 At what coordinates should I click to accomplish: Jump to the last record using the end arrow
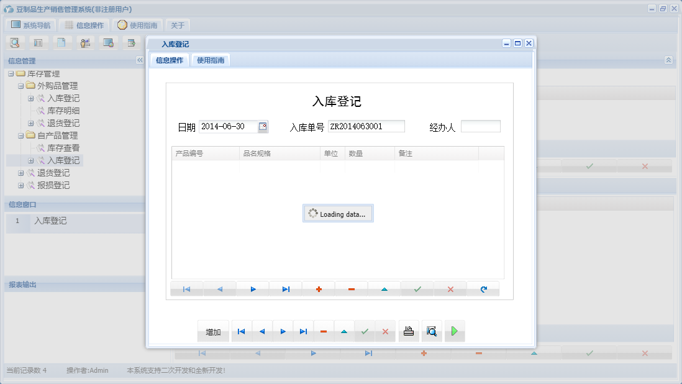[303, 331]
